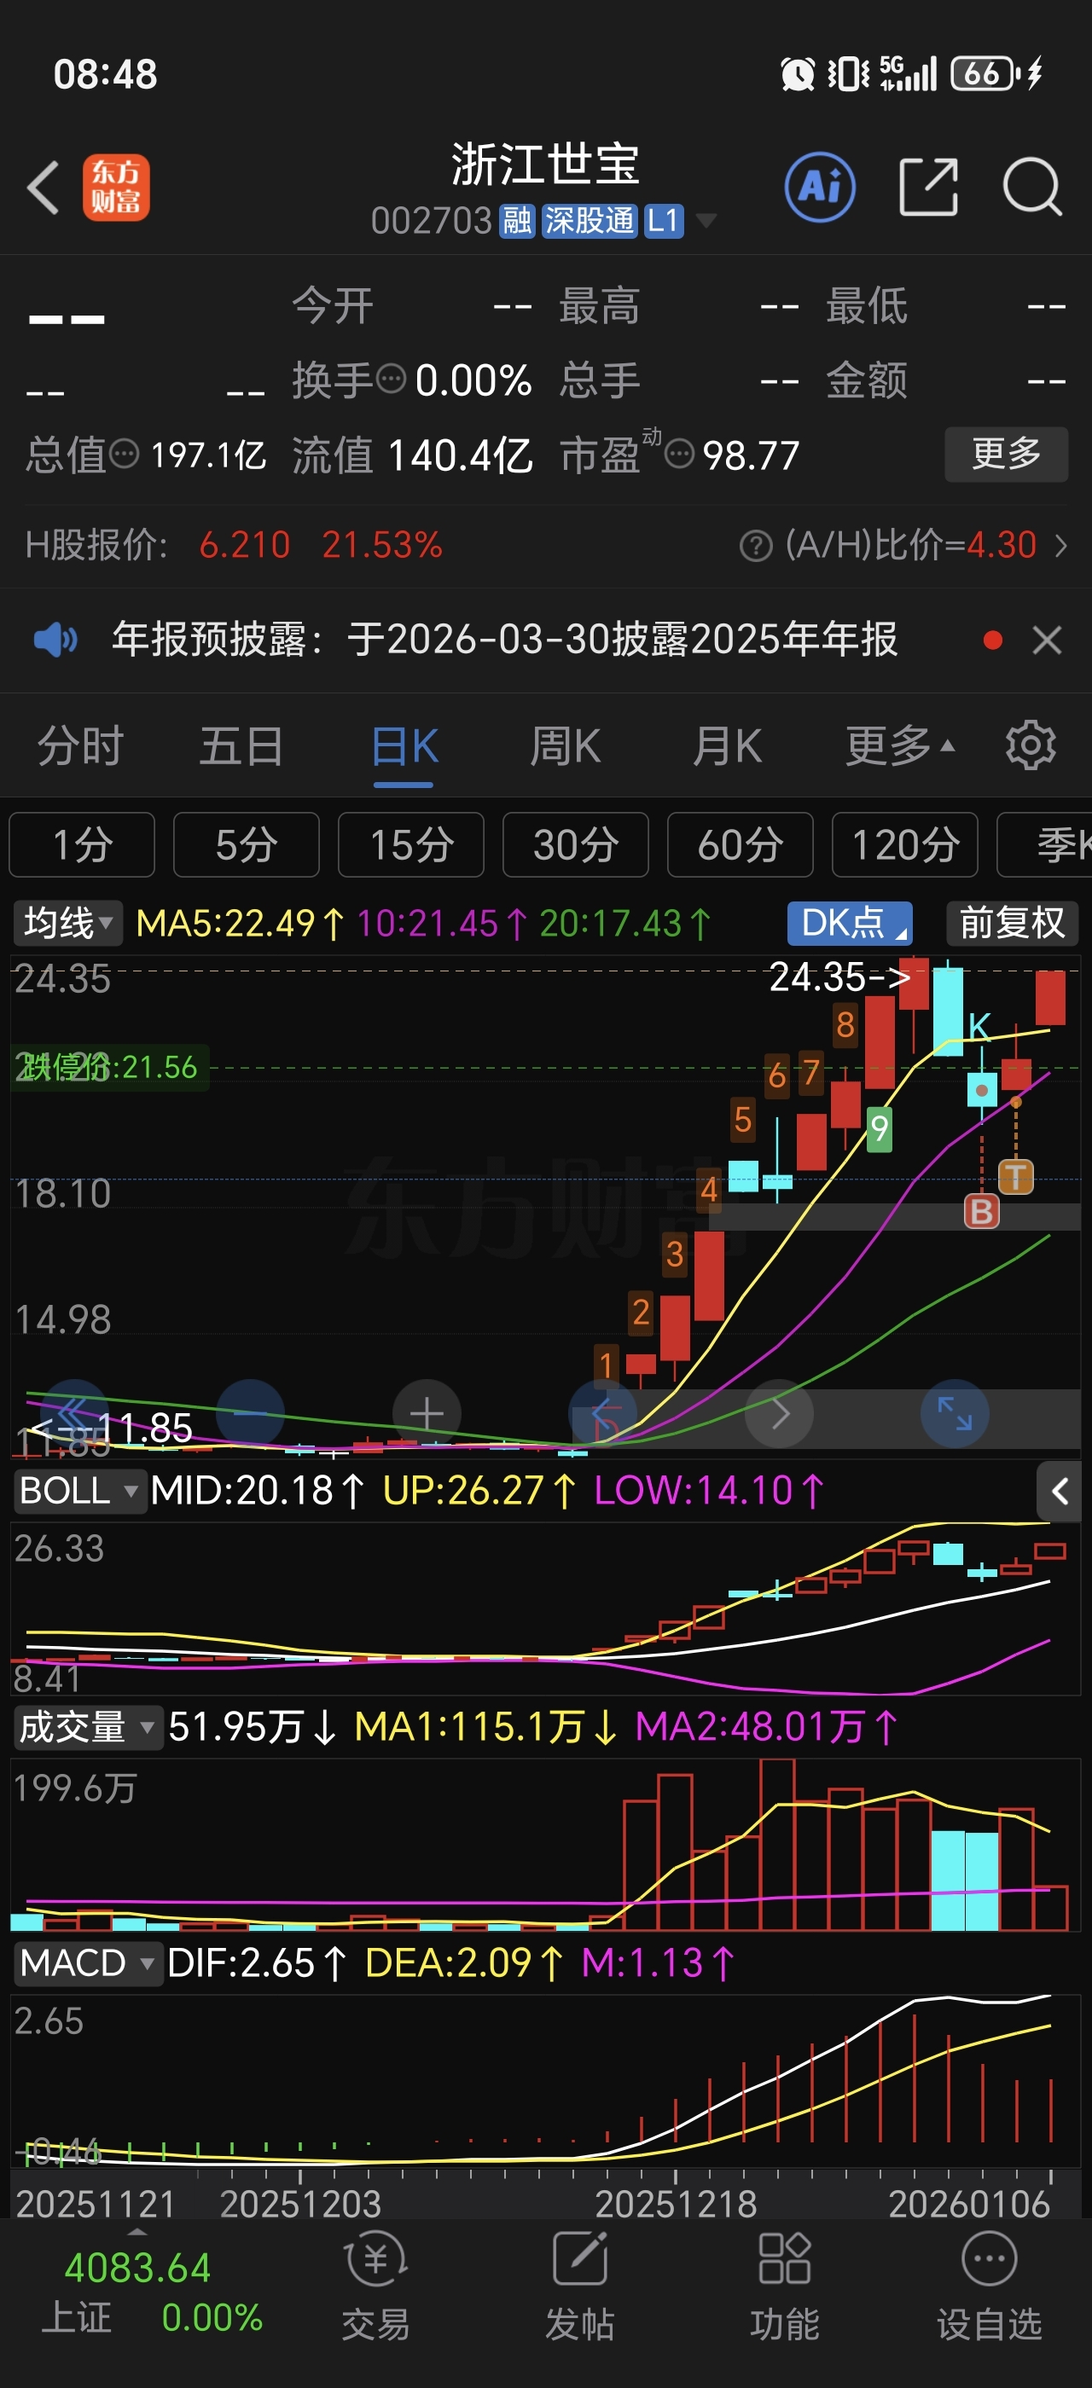1092x2388 pixels.
Task: Dismiss the 年报预披露 notice
Action: tap(1048, 640)
